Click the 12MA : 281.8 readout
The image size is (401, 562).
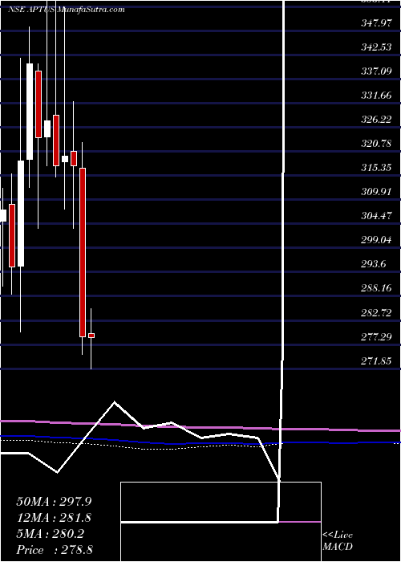coord(54,518)
